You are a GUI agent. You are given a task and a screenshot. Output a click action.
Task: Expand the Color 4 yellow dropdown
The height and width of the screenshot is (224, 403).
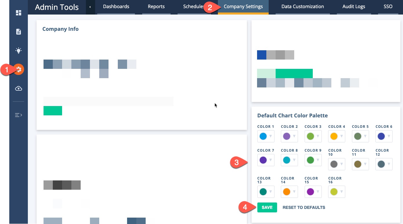(x=341, y=136)
